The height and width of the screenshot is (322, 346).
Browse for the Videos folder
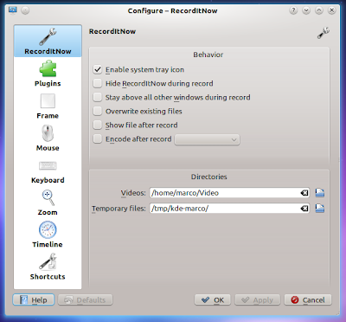(319, 193)
